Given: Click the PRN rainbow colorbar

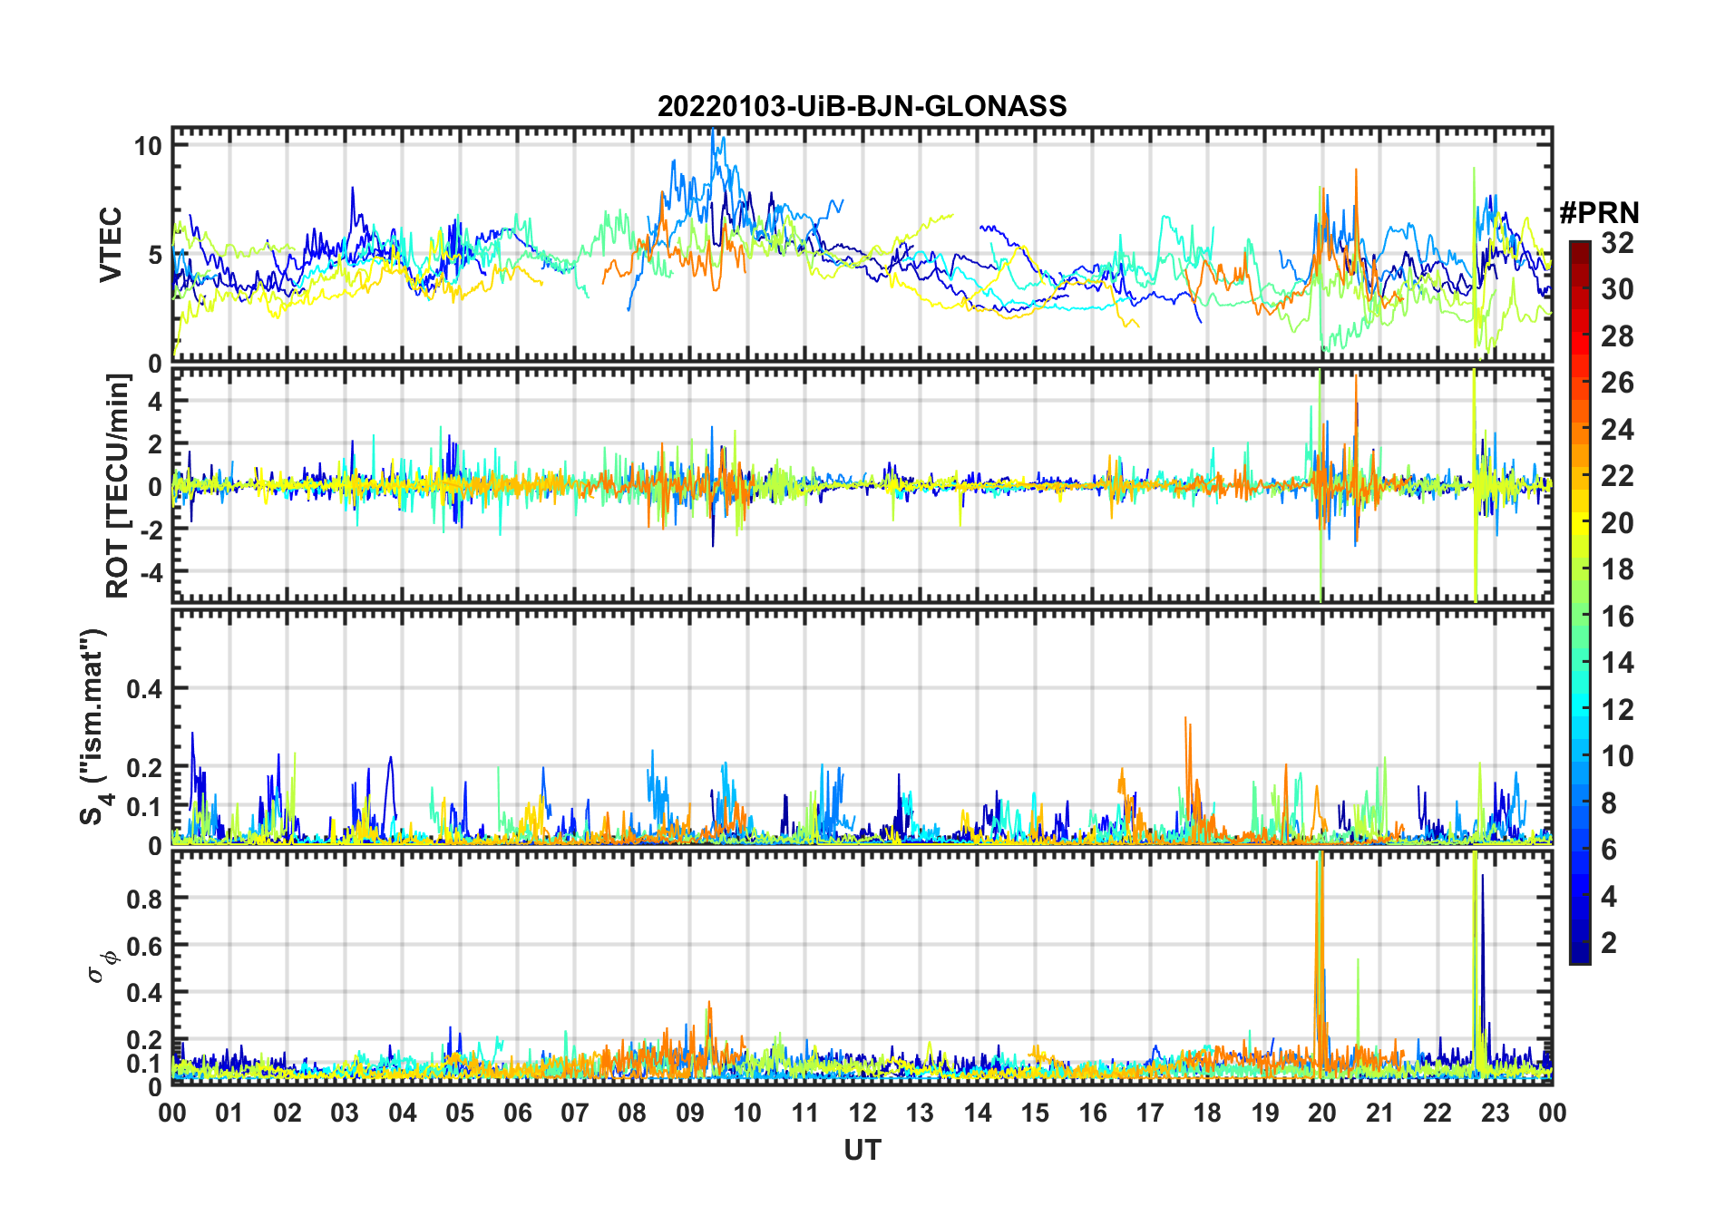Looking at the screenshot, I should 1580,602.
